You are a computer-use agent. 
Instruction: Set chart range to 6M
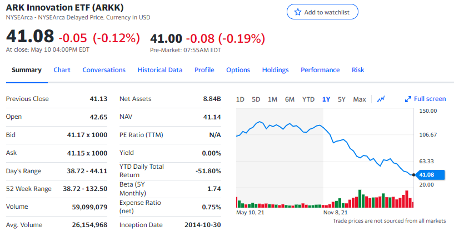[290, 99]
